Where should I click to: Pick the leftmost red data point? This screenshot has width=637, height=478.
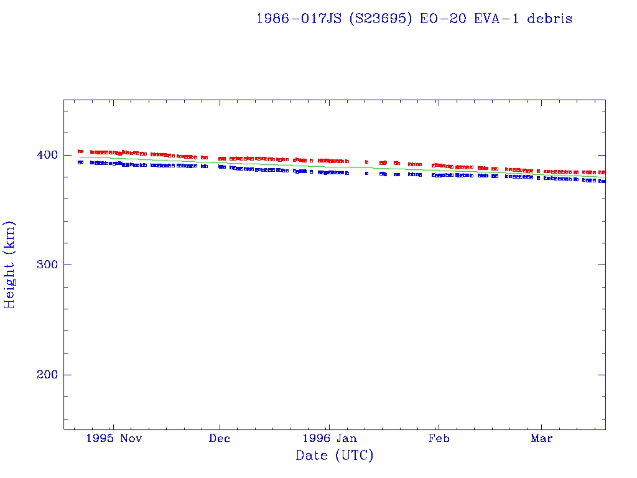(80, 151)
